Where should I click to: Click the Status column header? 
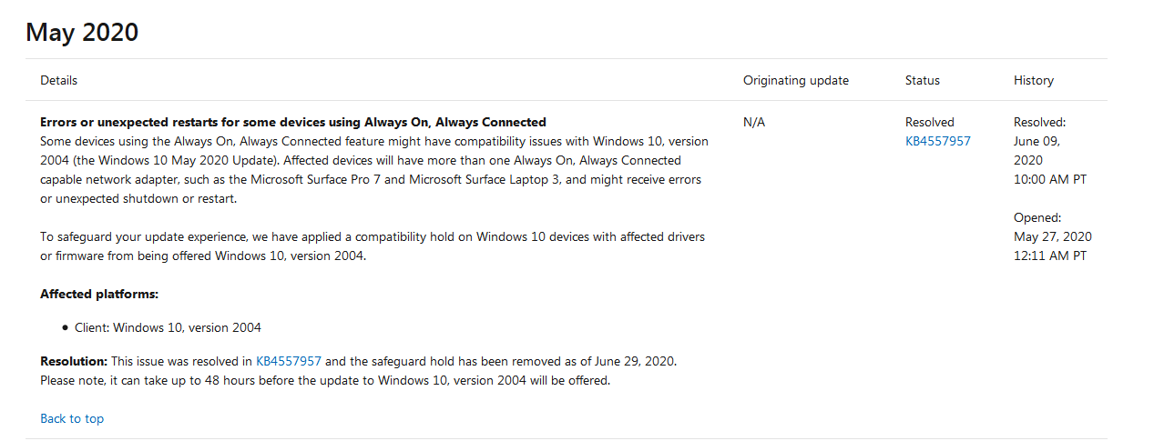tap(922, 80)
